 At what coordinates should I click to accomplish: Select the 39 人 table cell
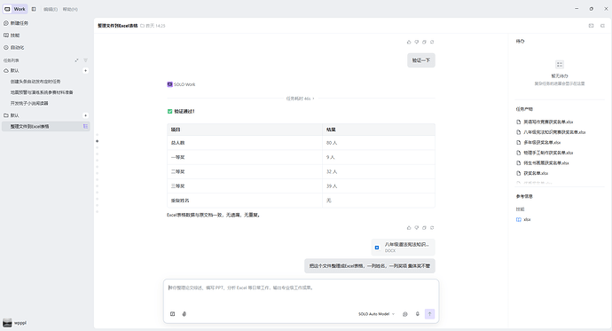(x=379, y=186)
